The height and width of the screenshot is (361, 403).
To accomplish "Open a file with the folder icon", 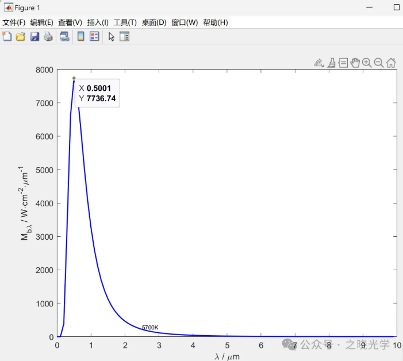I will point(20,36).
